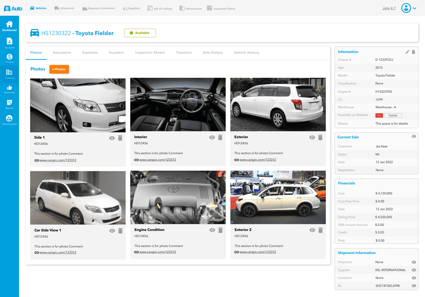Image resolution: width=425 pixels, height=297 pixels.
Task: Click the Available status badge
Action: (140, 33)
